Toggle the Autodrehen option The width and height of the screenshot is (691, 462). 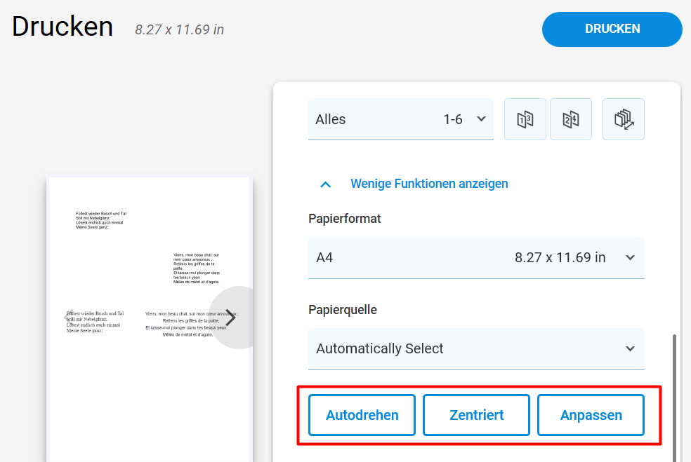click(x=362, y=415)
